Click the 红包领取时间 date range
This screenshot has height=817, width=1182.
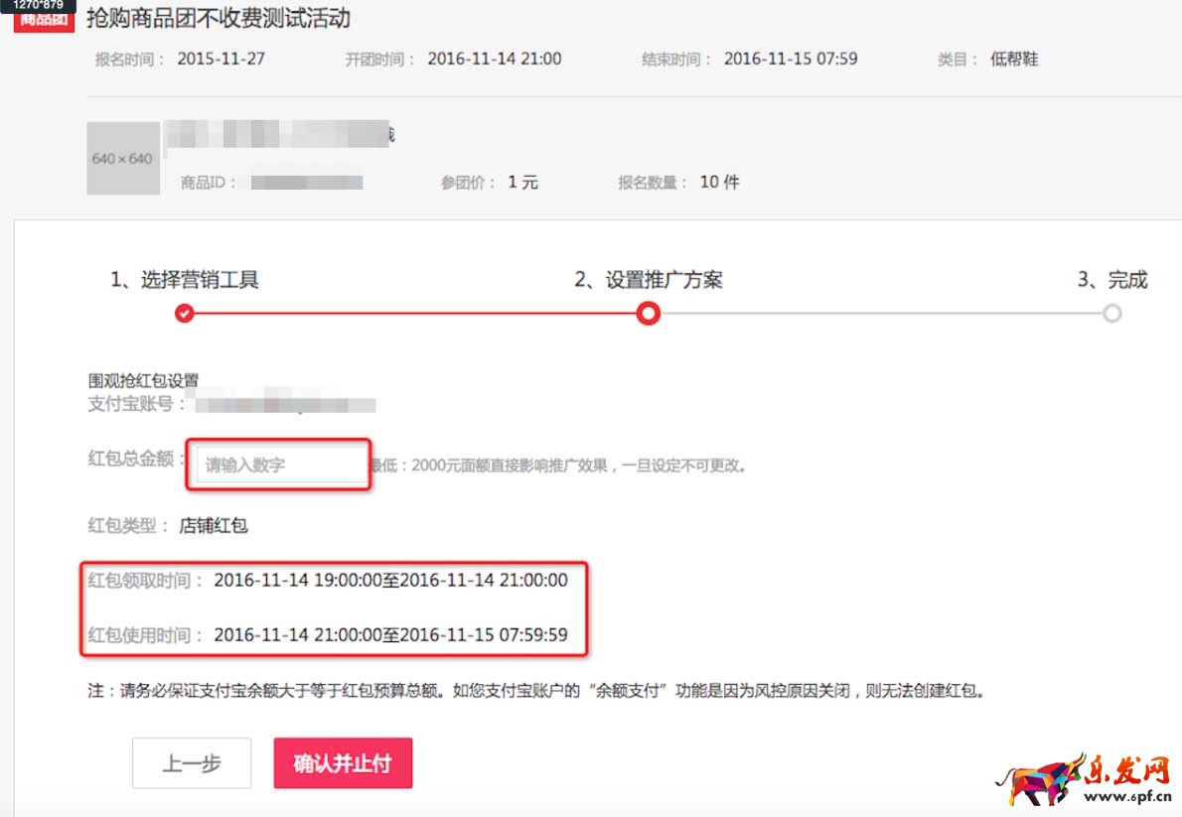click(390, 580)
